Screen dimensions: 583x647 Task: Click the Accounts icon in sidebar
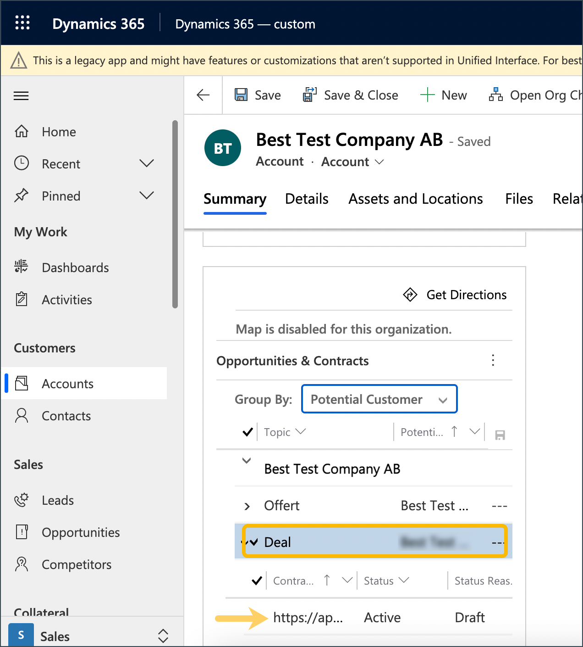pyautogui.click(x=22, y=383)
